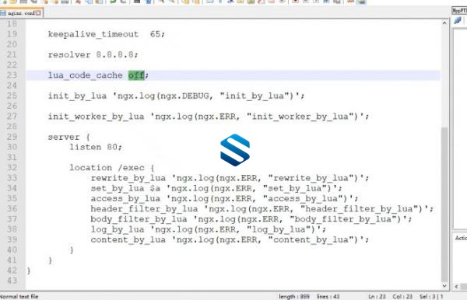
Task: Click Ln : 23 in status bar
Action: [377, 296]
